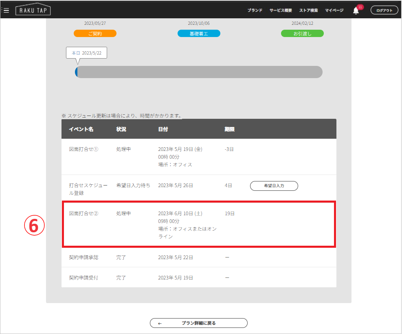The height and width of the screenshot is (334, 402).
Task: Click the 本日 2023/5/22 marker bubble
Action: (86, 53)
